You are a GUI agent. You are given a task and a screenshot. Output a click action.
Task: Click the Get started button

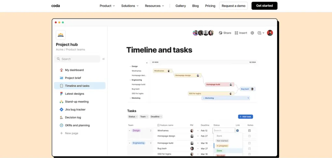pyautogui.click(x=264, y=6)
